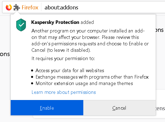165x122 pixels.
Task: Click the bullet before Access your data
Action: tap(33, 71)
